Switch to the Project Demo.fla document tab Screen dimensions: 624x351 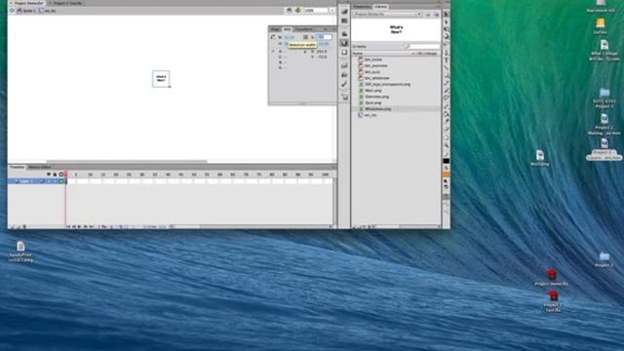[26, 3]
